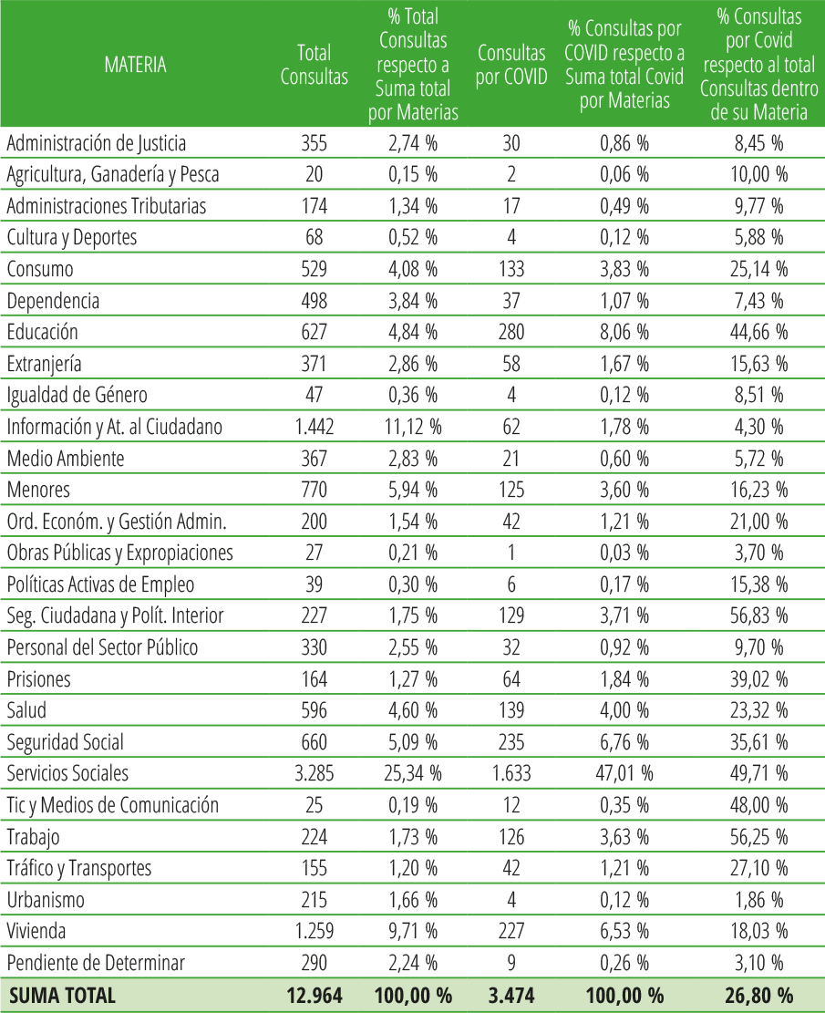Select Tráfico y Transportes row label
825x1013 pixels.
pos(78,868)
